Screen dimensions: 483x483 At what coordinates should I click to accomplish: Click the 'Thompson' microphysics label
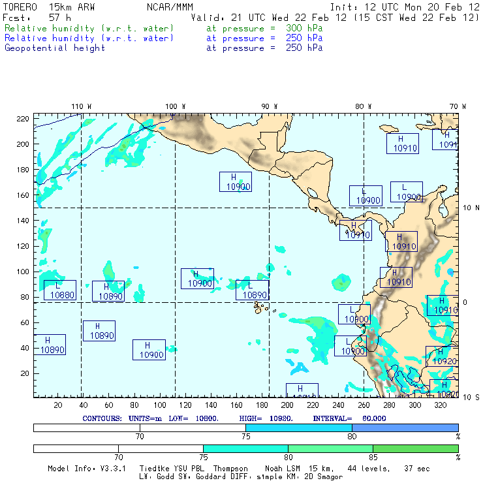230,469
